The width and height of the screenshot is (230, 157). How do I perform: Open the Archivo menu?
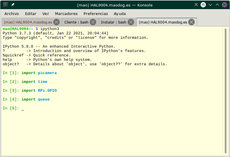click(x=11, y=14)
